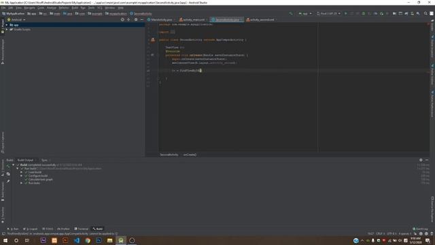The image size is (435, 245).
Task: Open the Build menu
Action: (x=75, y=7)
